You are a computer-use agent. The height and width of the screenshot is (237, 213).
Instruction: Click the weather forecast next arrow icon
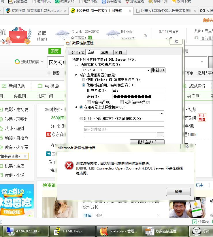146,36
